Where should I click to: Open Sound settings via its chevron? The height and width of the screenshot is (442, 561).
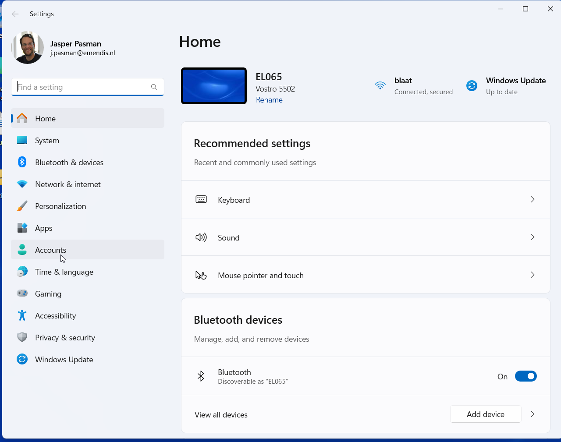pos(533,237)
